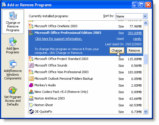Click the Office Visio Professional 2003 icon
The height and width of the screenshot is (125, 159).
pos(31,72)
